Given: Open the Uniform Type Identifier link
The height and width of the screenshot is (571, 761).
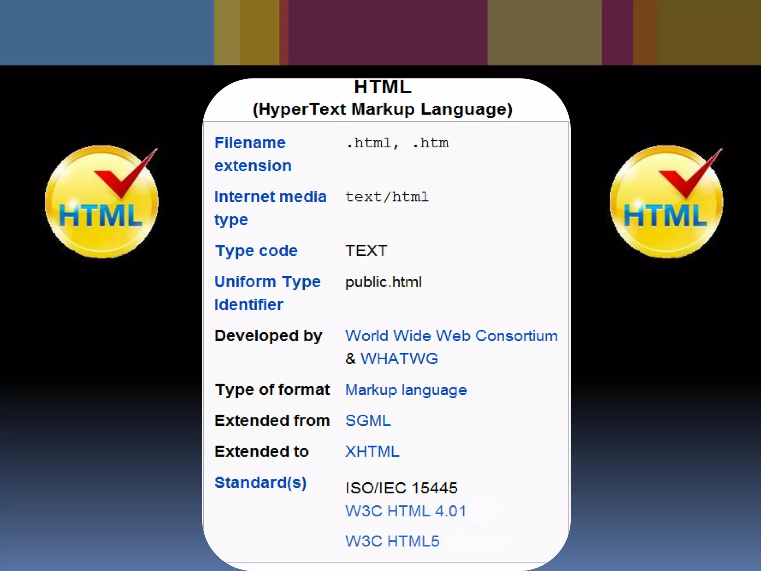Looking at the screenshot, I should pyautogui.click(x=268, y=293).
